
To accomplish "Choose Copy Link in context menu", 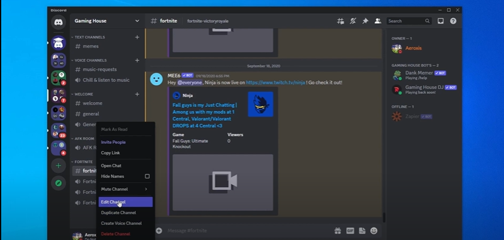I will [x=125, y=153].
